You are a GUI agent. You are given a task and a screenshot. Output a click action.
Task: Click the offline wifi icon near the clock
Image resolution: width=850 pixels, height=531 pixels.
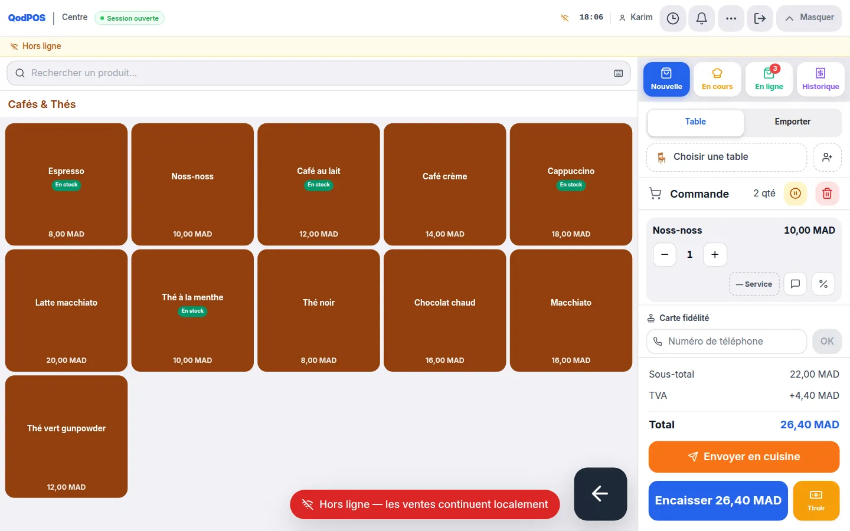tap(565, 18)
